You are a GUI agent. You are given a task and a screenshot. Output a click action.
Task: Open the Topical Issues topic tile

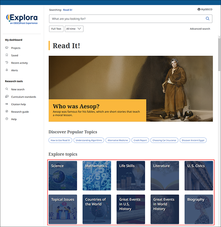[x=63, y=209]
